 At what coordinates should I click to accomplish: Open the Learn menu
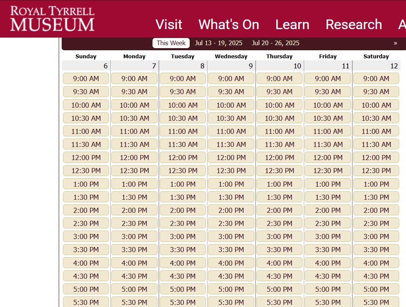(292, 24)
